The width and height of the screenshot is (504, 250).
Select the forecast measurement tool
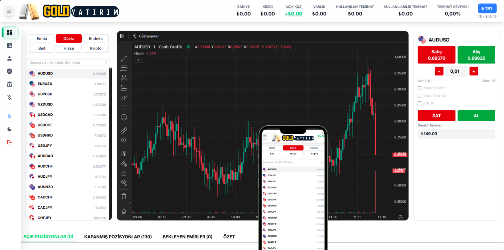(124, 88)
